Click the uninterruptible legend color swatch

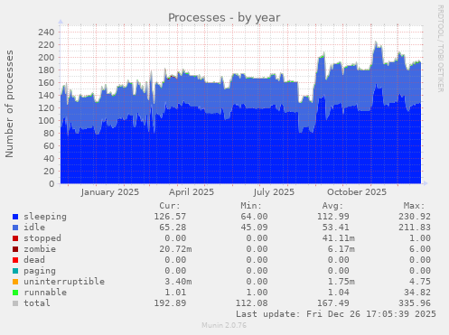click(x=15, y=282)
